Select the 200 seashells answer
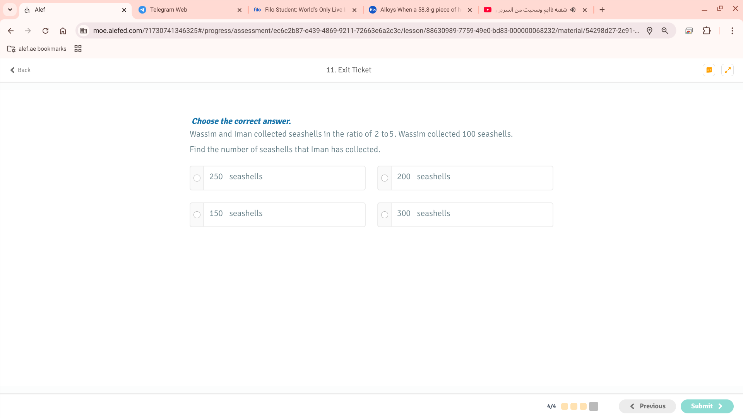This screenshot has width=743, height=418. [x=385, y=178]
